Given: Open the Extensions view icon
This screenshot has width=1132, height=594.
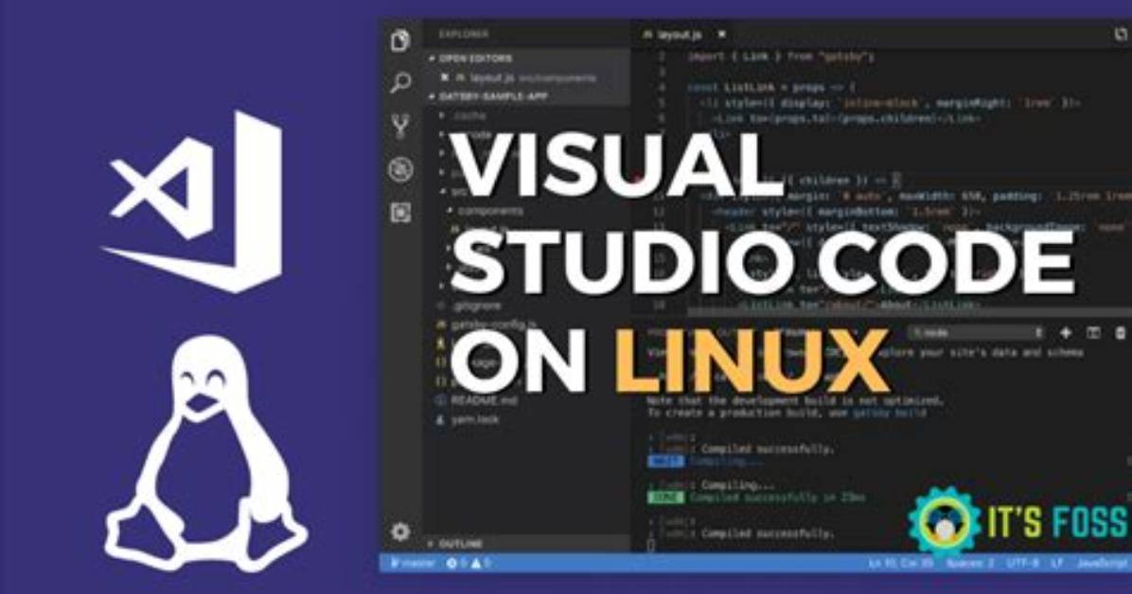Looking at the screenshot, I should (x=400, y=213).
